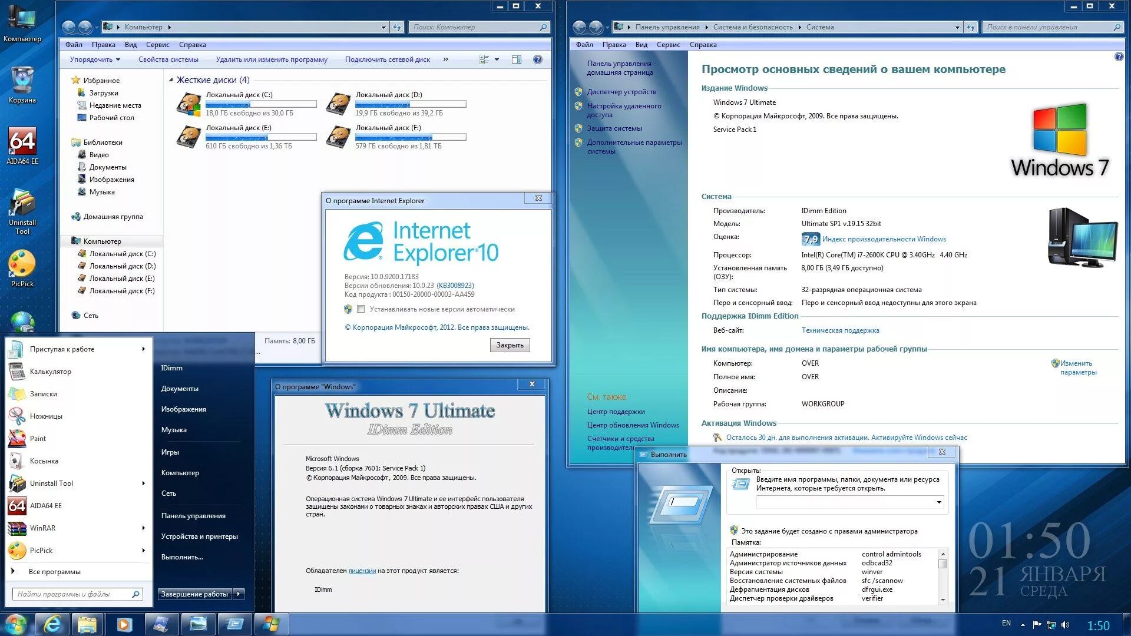This screenshot has width=1131, height=636.
Task: Open the лицензии license link in Windows dialog
Action: click(362, 571)
